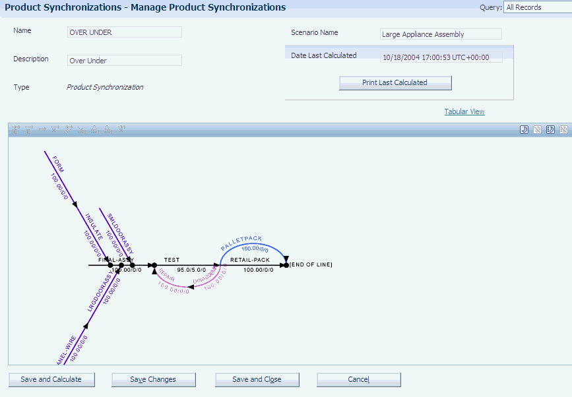The image size is (572, 397).
Task: Click the plain dotted arrow toolbar icon
Action: [x=42, y=129]
